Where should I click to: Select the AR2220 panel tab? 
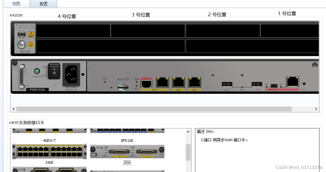click(x=16, y=15)
